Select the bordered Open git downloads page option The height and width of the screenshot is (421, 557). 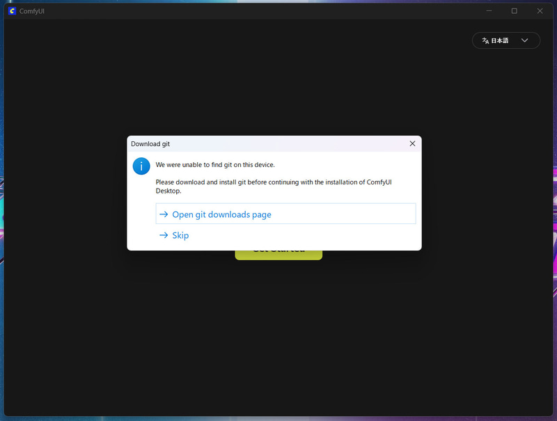pyautogui.click(x=285, y=214)
